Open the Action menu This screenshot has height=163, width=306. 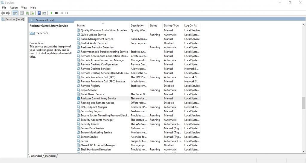point(14,7)
